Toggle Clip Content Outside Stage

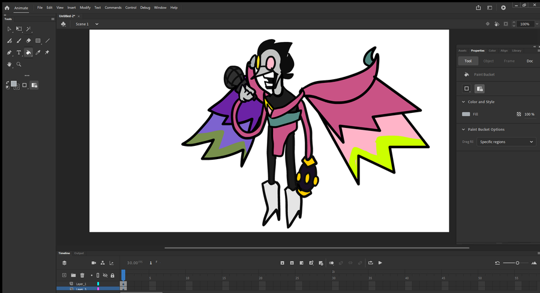coord(506,24)
